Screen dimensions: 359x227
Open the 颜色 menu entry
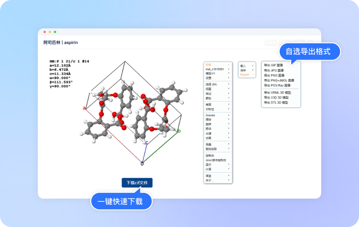tap(209, 98)
